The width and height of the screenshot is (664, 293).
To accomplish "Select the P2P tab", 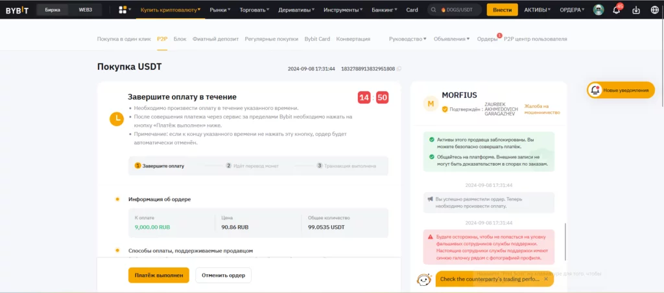I will pyautogui.click(x=162, y=39).
